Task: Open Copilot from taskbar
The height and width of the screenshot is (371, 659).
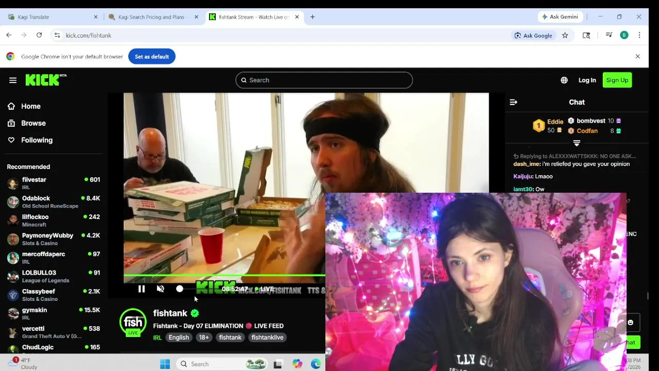Action: 297,364
